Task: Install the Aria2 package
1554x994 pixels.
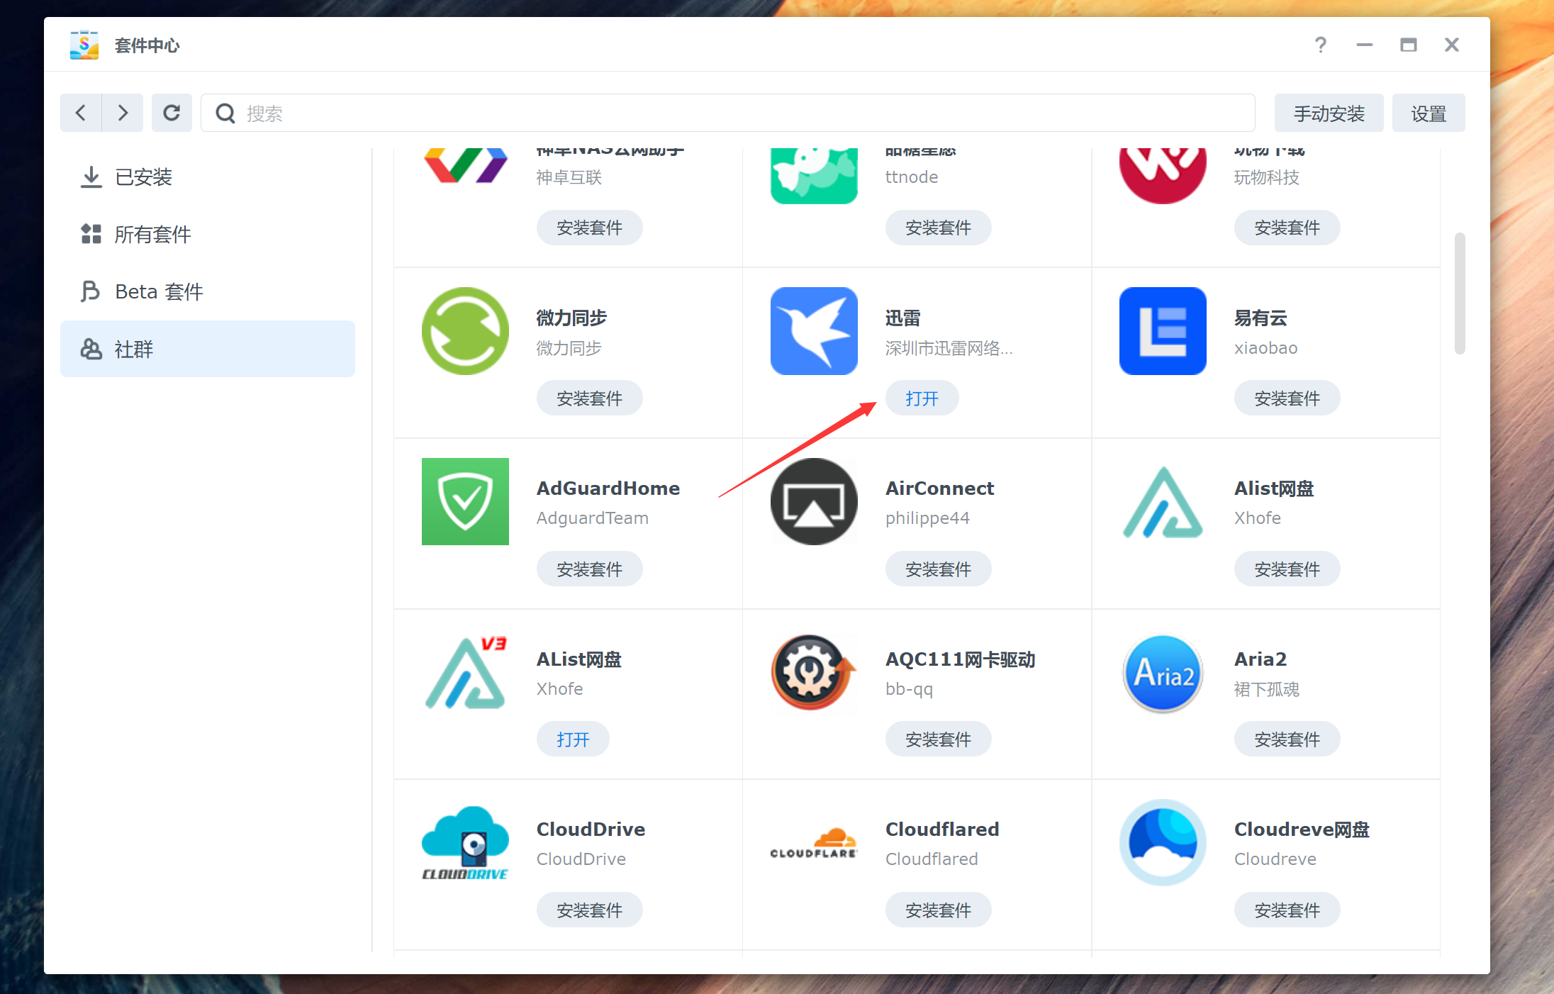Action: [1287, 739]
